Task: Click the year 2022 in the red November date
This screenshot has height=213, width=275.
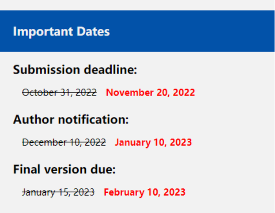Action: 184,93
